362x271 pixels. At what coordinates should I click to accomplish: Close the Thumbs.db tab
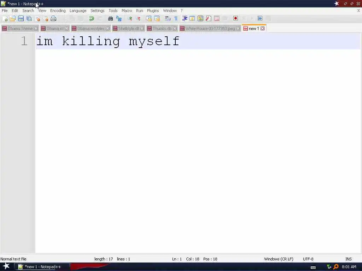pos(175,29)
